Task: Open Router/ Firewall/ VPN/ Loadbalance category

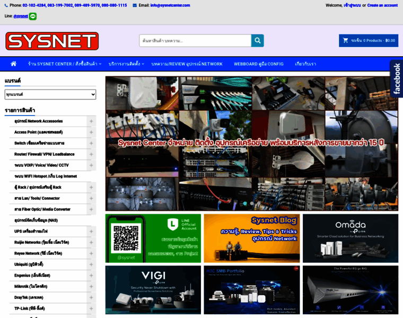Action: coord(45,154)
